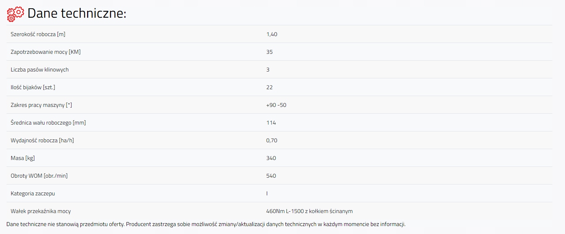Click the 'Masa [kg]' row label
The image size is (565, 234).
(23, 158)
